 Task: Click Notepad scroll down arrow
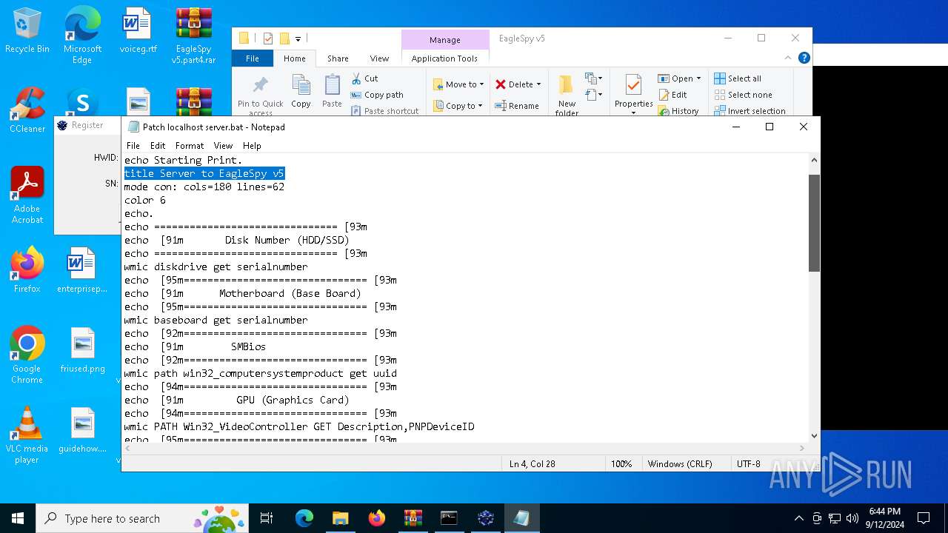814,436
